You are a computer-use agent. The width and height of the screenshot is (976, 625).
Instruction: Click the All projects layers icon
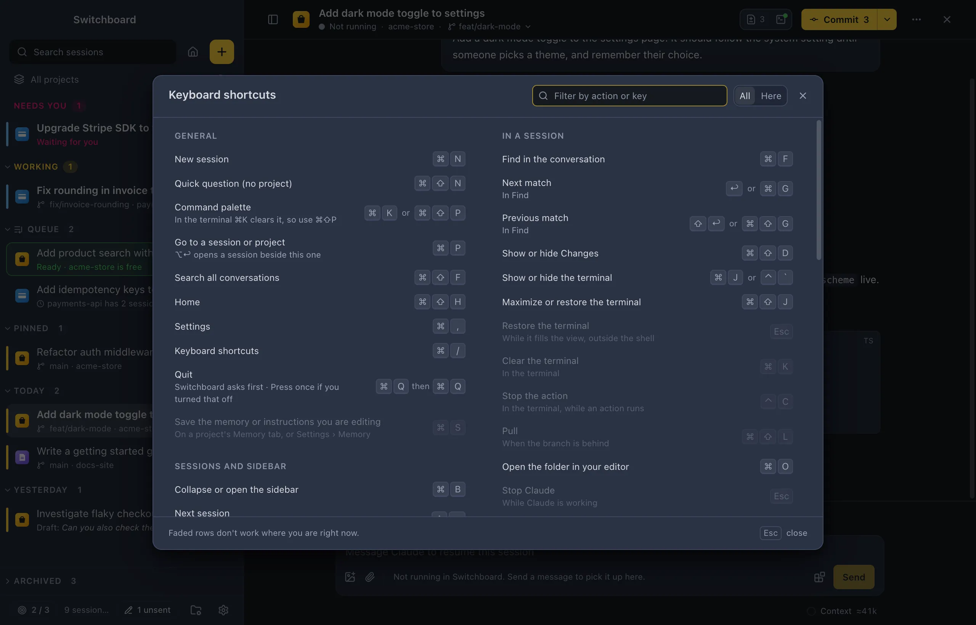pos(19,80)
